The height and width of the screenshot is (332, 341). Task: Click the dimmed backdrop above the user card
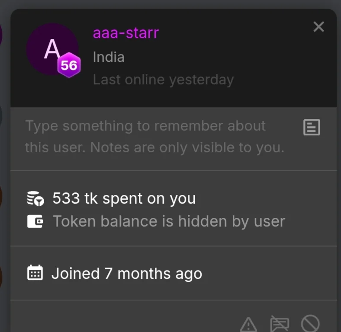point(170,4)
